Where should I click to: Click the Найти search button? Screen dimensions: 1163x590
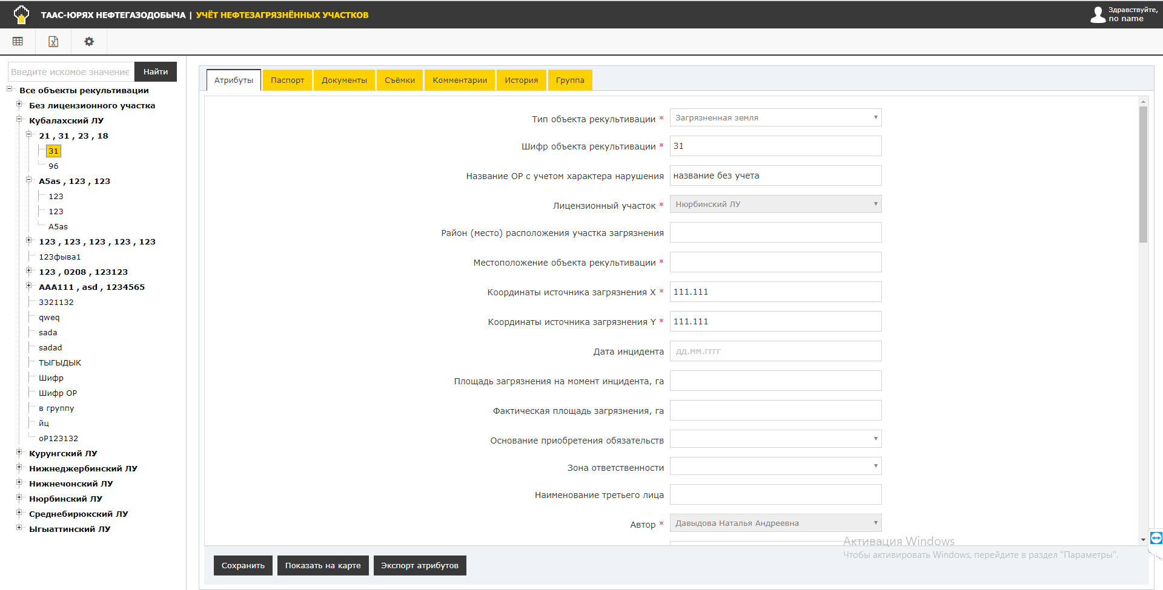(156, 71)
